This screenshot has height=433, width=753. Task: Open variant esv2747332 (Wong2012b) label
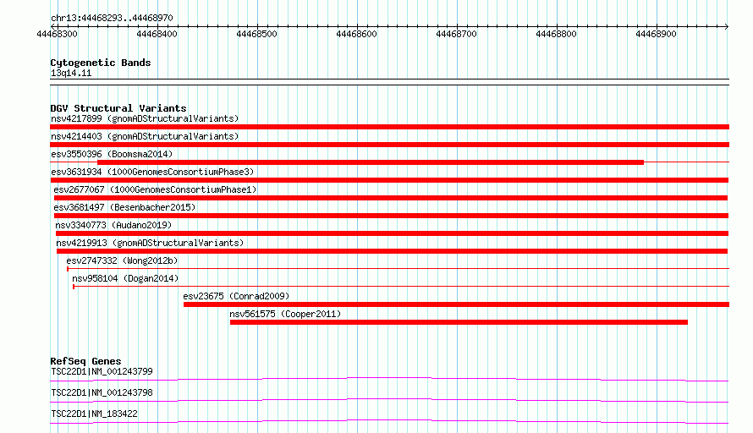(122, 260)
